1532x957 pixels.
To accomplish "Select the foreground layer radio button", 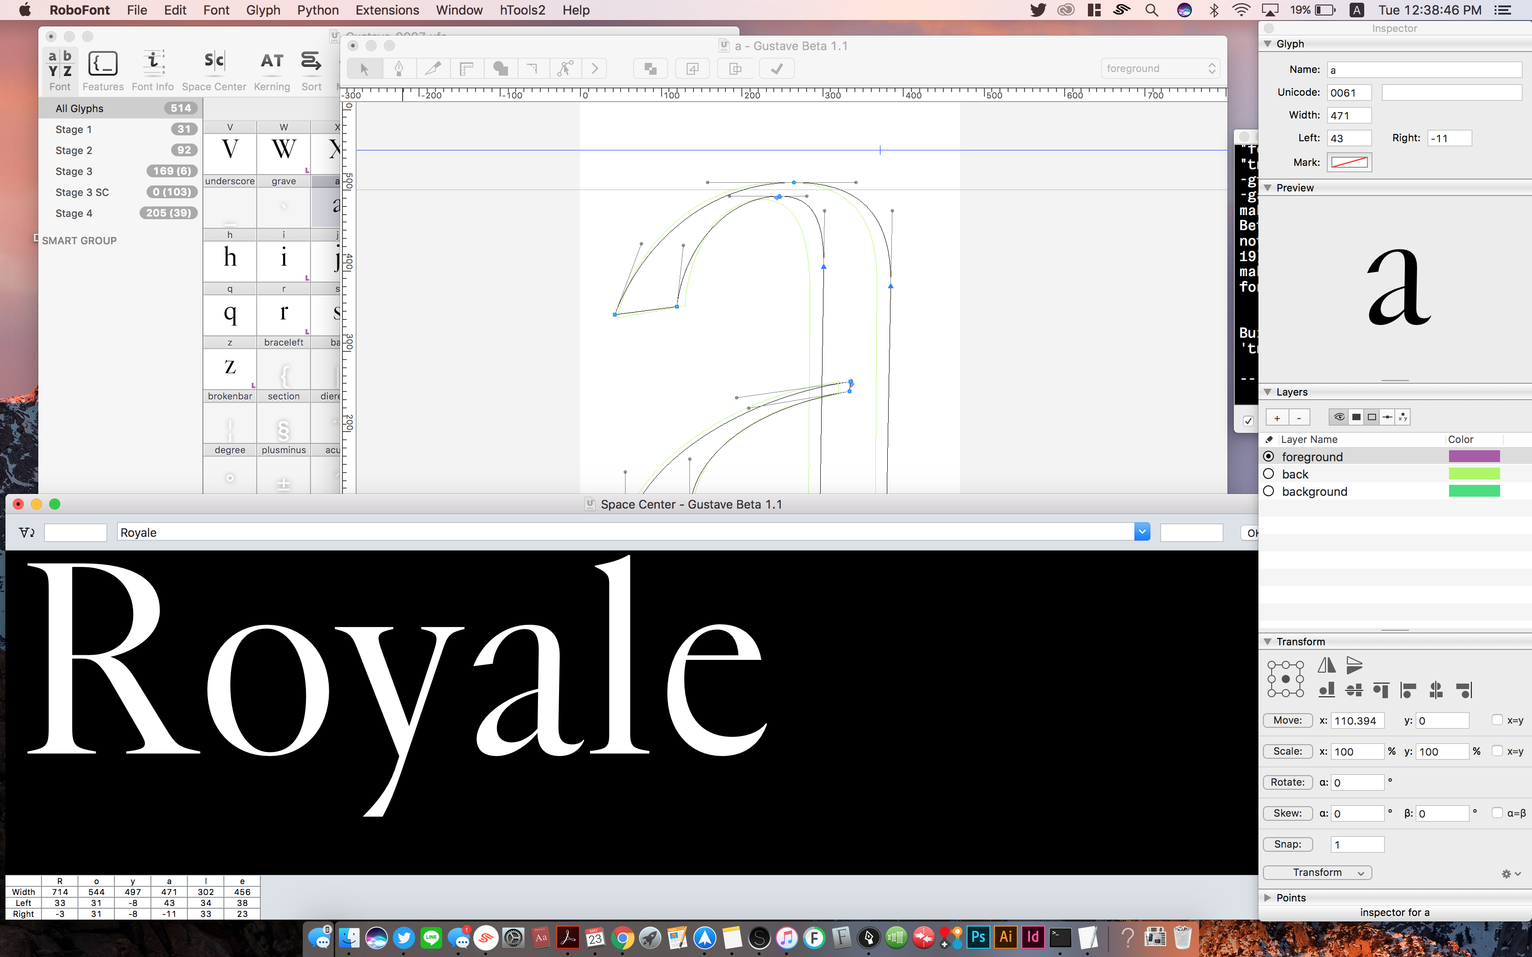I will [x=1268, y=456].
